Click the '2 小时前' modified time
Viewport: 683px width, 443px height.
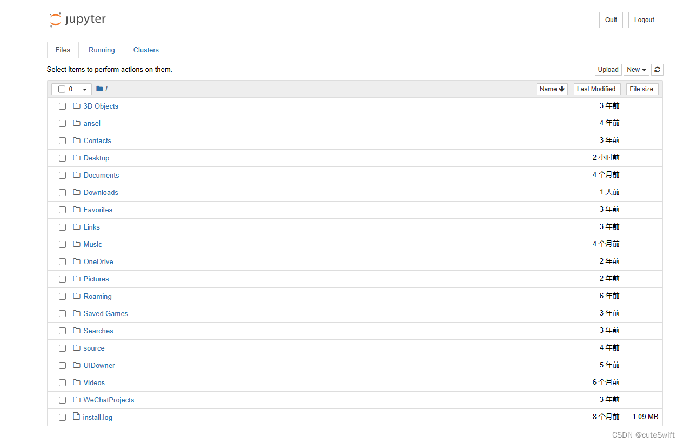(606, 158)
